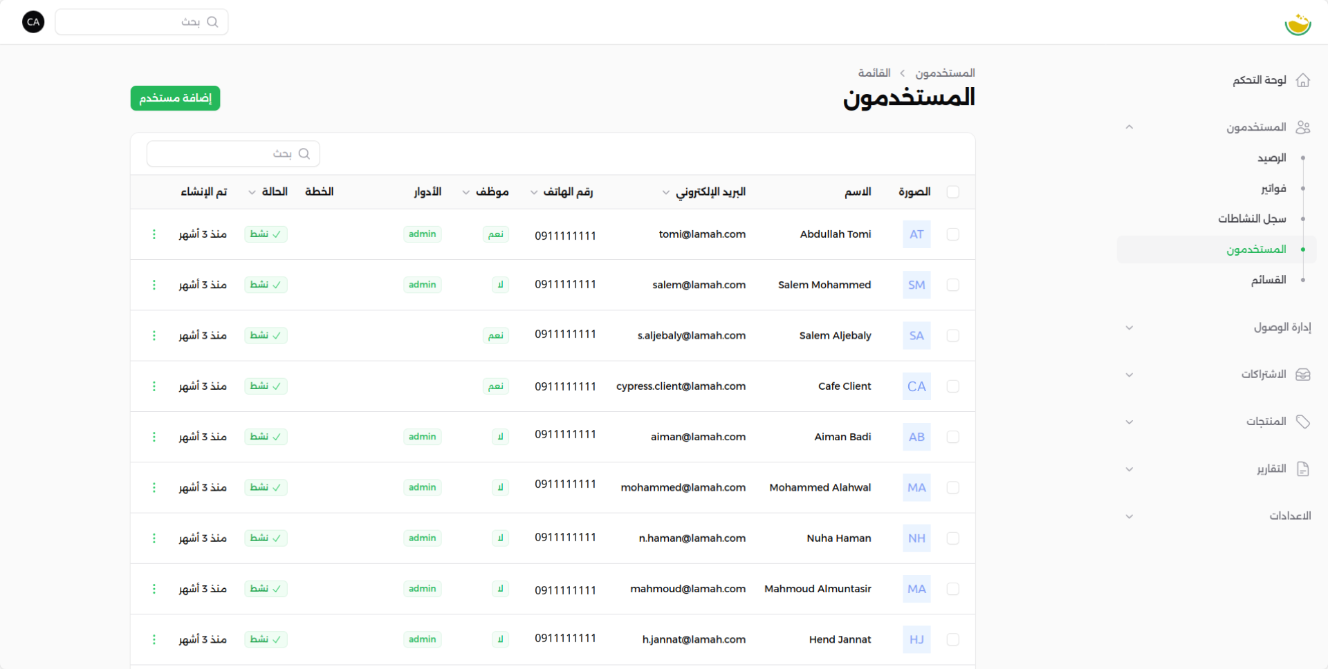The width and height of the screenshot is (1328, 669).
Task: Click the subscriptions sidebar icon
Action: 1303,375
